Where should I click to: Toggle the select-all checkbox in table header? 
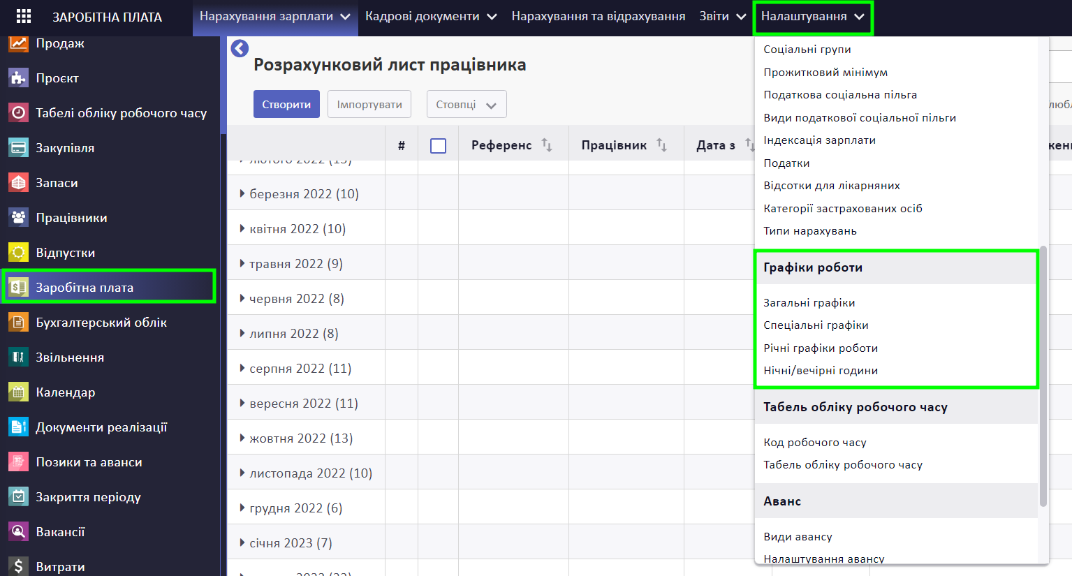pyautogui.click(x=439, y=146)
